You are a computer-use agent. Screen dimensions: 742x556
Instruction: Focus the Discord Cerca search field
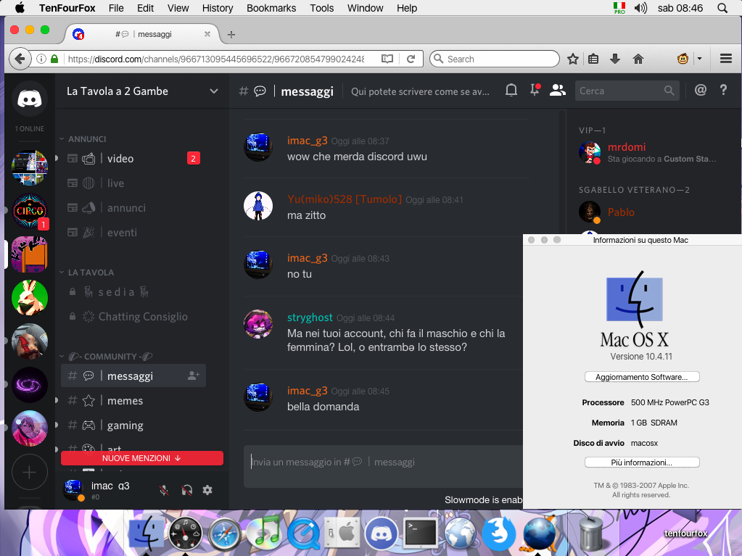[x=627, y=91]
